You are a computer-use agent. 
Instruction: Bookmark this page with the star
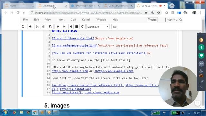(x=159, y=13)
